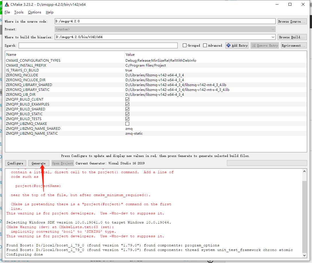Viewport: 312px width, 263px height.
Task: Select the CMAKE_INSTALL_PREFIX entry
Action: [26, 65]
